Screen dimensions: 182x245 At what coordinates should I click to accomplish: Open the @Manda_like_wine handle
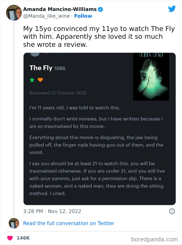(x=46, y=16)
